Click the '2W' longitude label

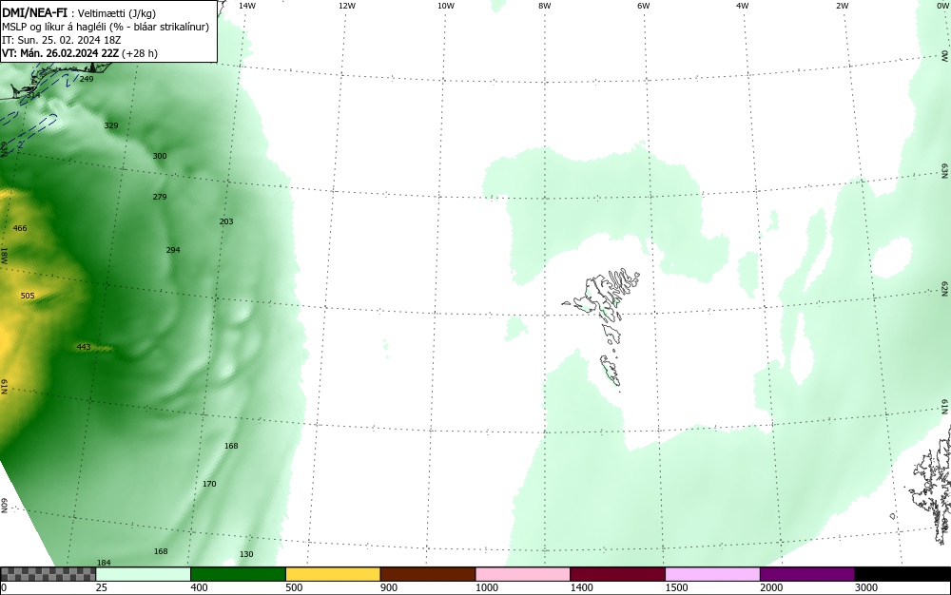point(842,6)
